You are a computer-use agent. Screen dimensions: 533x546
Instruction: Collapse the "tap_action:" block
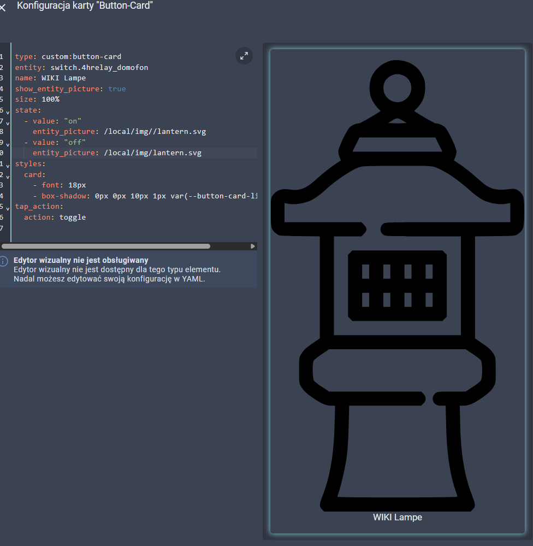pos(8,208)
